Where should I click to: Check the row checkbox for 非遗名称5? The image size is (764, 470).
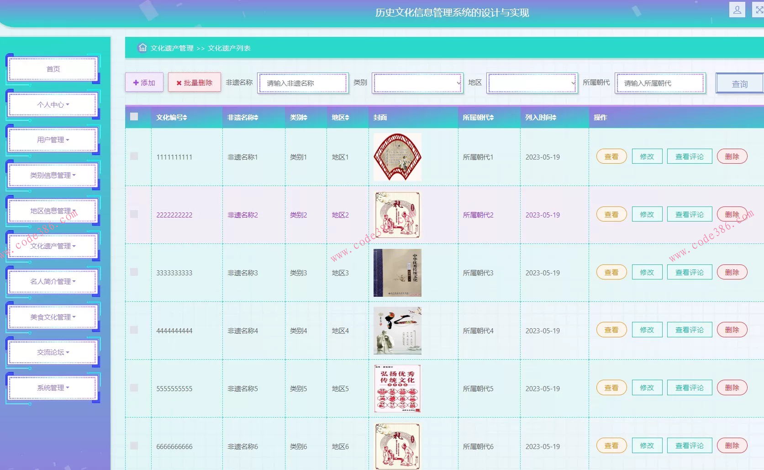134,387
